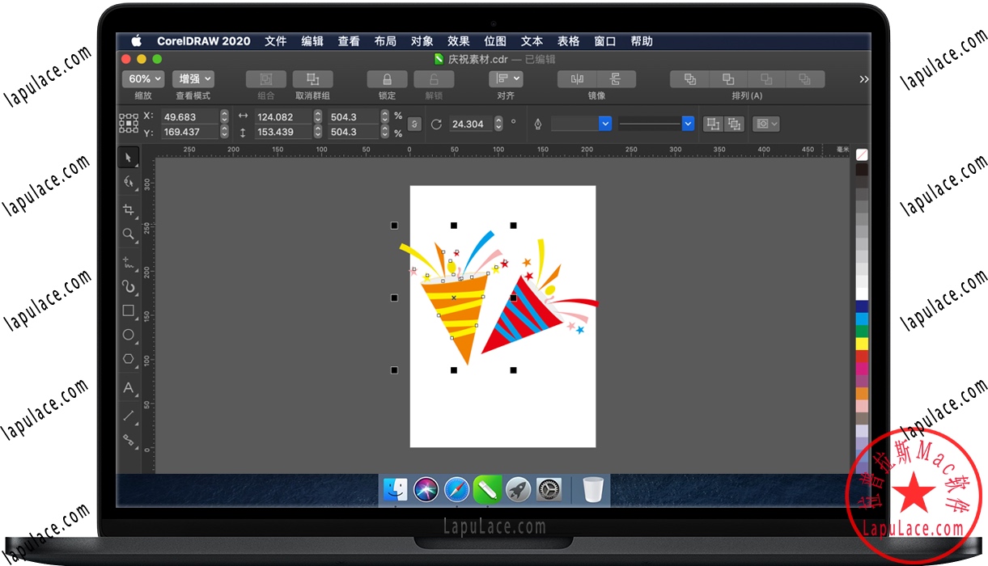Open the 文件 menu
988x566 pixels.
275,40
